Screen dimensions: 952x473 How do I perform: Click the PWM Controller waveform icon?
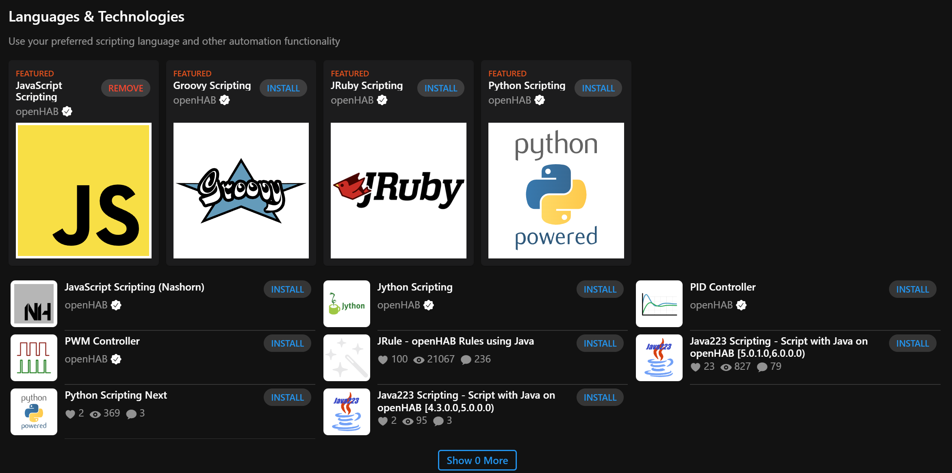pos(34,357)
